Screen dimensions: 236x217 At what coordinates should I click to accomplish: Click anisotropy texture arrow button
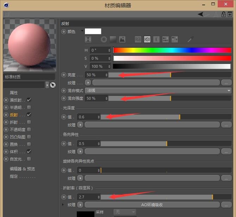pyautogui.click(x=80, y=152)
